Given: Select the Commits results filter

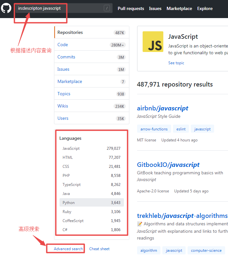Looking at the screenshot, I should click(92, 57).
